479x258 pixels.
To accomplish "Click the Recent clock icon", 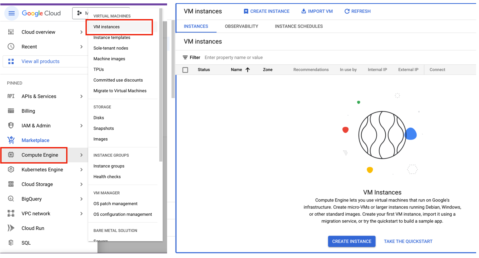I will 11,47.
